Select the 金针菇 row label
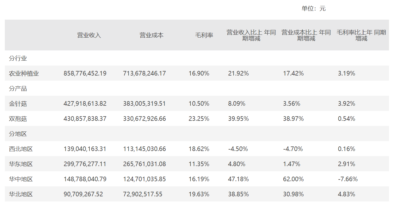 coord(18,104)
